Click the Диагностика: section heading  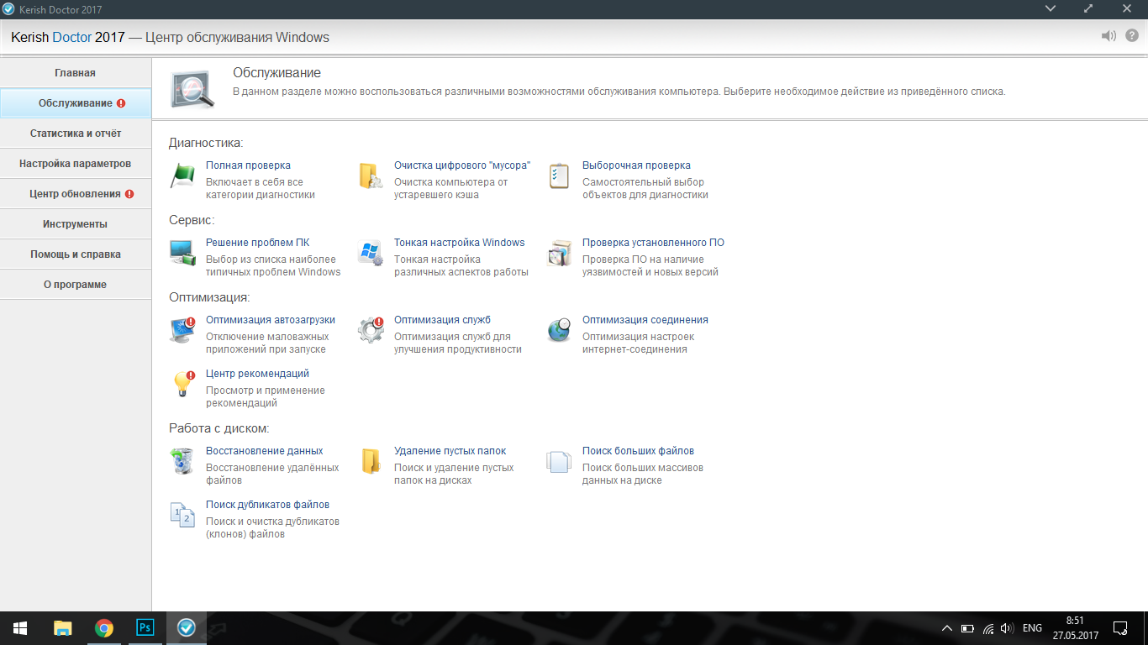pos(206,144)
